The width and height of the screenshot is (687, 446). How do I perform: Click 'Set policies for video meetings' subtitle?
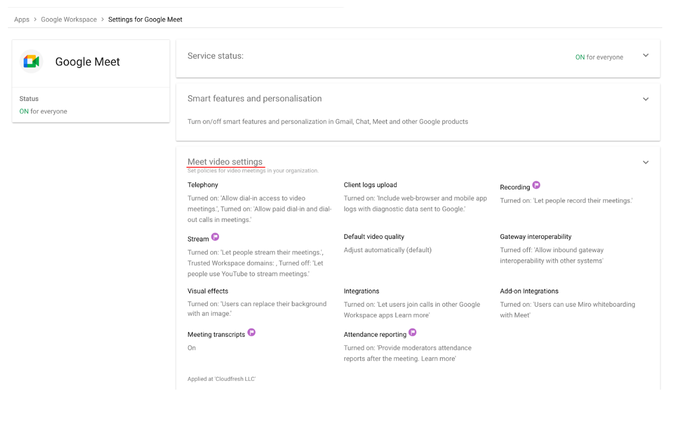click(253, 171)
